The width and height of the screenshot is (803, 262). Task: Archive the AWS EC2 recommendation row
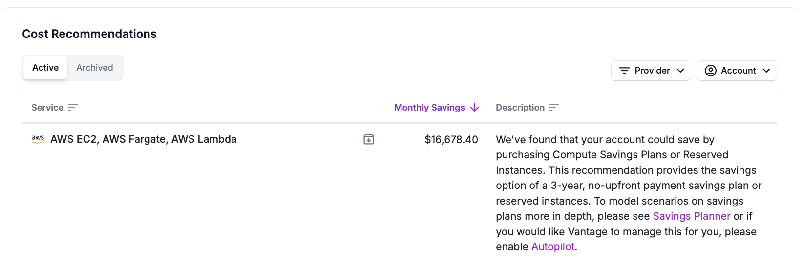369,140
